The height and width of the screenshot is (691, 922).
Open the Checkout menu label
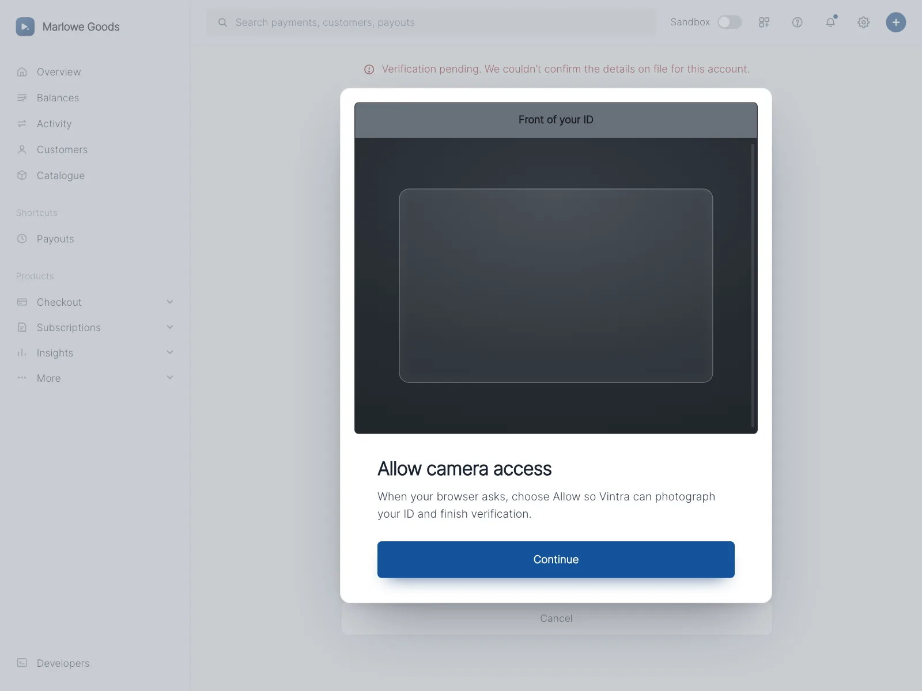click(59, 302)
